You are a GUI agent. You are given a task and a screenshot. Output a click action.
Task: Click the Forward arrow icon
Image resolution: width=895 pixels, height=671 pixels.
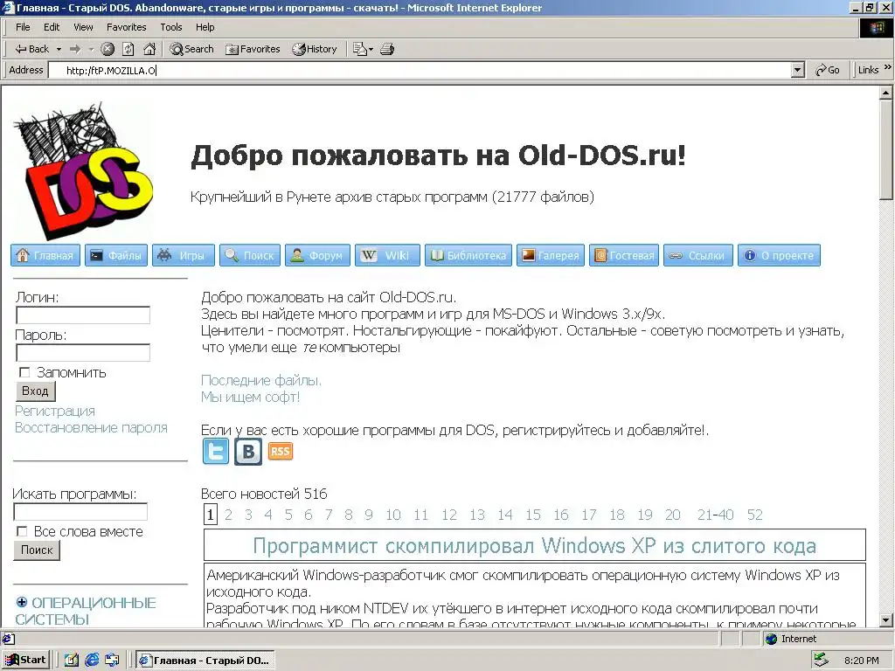(75, 49)
